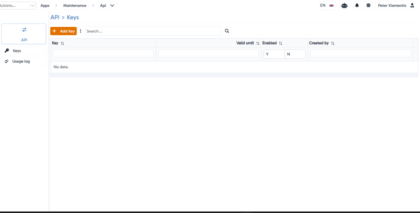Click the double-check icon beside Usage log
420x213 pixels.
click(x=7, y=61)
